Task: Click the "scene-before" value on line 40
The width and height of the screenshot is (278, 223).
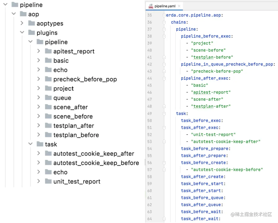Action: tap(208, 50)
